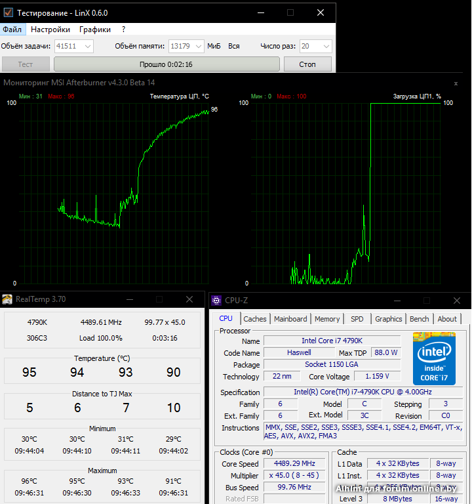The width and height of the screenshot is (472, 504).
Task: Click the Name field Intel Core i7 4790K
Action: 332,341
